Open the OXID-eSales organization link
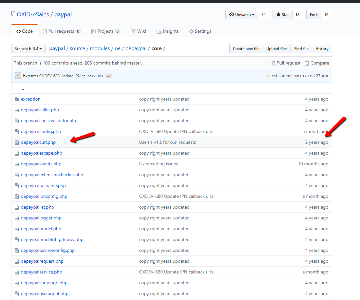This screenshot has width=360, height=300. click(33, 14)
